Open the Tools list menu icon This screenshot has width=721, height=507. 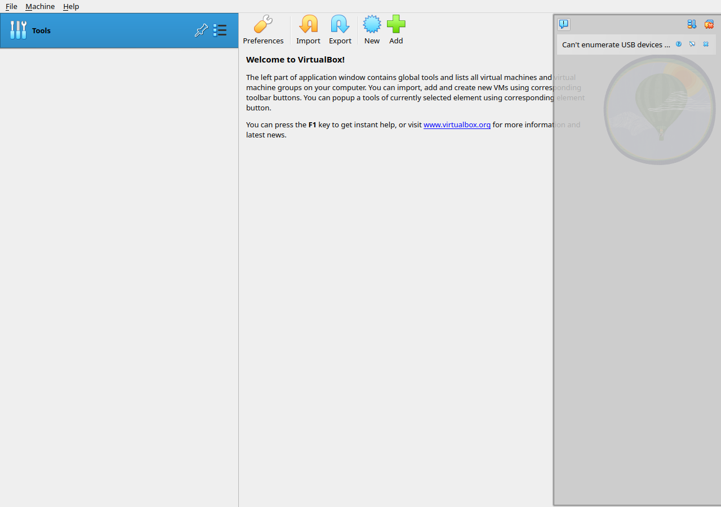point(220,30)
